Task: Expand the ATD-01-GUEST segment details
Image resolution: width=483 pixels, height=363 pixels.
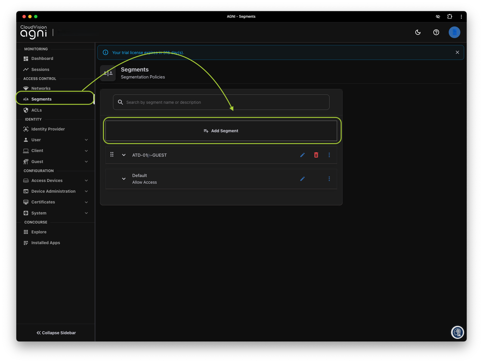Action: 124,155
